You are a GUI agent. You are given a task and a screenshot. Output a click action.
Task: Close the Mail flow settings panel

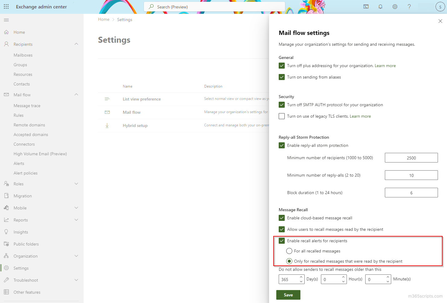pyautogui.click(x=440, y=21)
